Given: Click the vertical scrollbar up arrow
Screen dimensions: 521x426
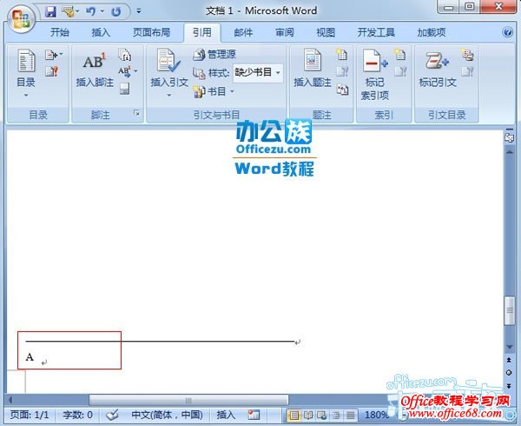Looking at the screenshot, I should [x=509, y=151].
